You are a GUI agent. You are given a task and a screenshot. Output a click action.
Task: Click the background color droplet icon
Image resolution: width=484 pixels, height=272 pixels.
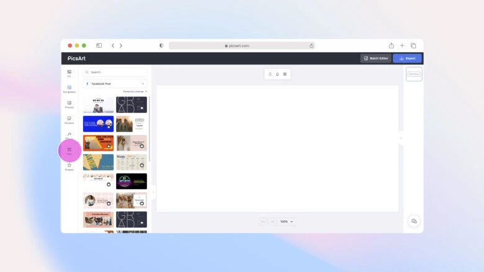pos(270,74)
